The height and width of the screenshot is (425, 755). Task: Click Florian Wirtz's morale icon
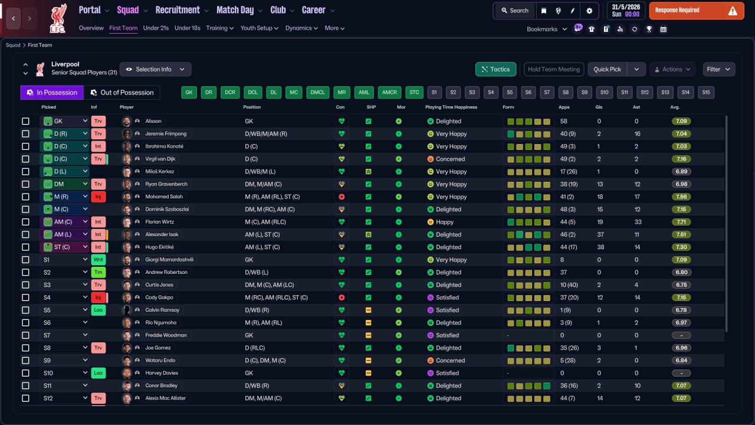pyautogui.click(x=399, y=222)
